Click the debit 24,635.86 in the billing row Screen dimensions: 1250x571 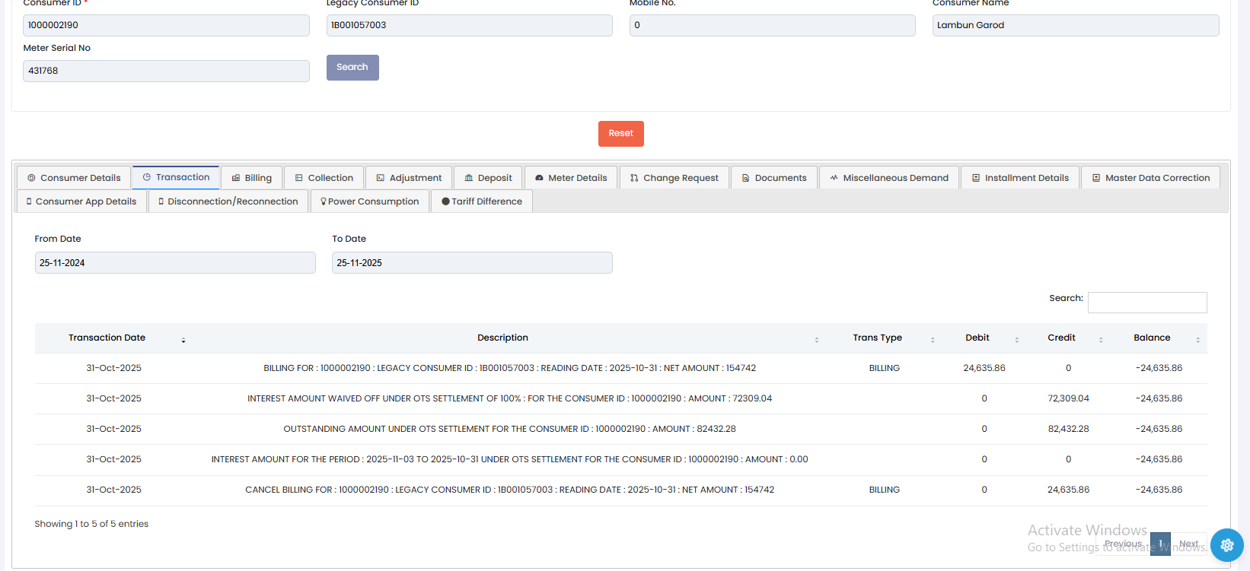(984, 368)
